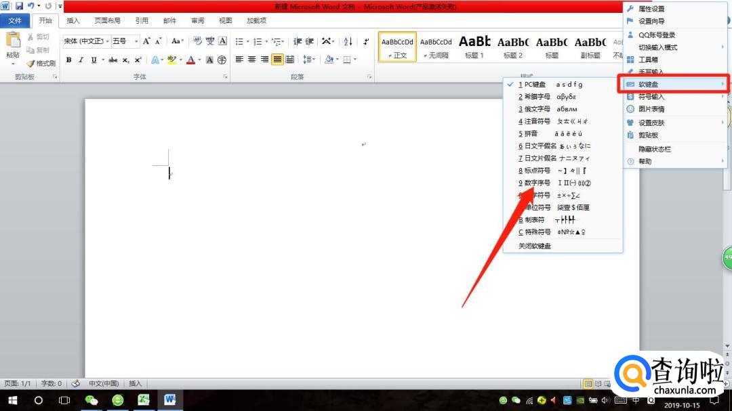Click the Sort A-Z icon
Image resolution: width=732 pixels, height=411 pixels.
(x=348, y=41)
